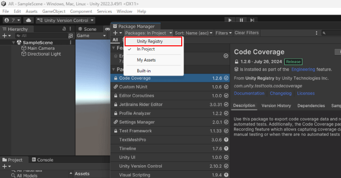Select the Unity UI package

coord(170,158)
